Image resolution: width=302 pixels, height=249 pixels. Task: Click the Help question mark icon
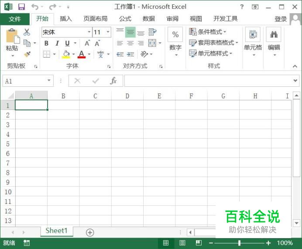(x=242, y=7)
